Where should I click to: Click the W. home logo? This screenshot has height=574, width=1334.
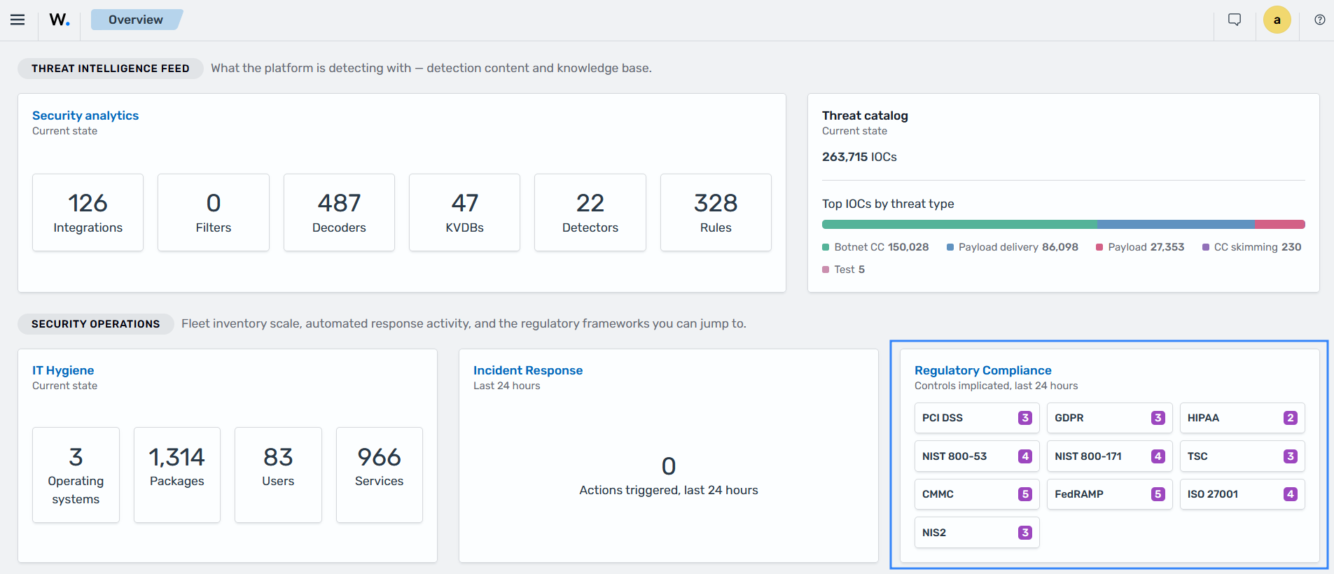pyautogui.click(x=60, y=20)
